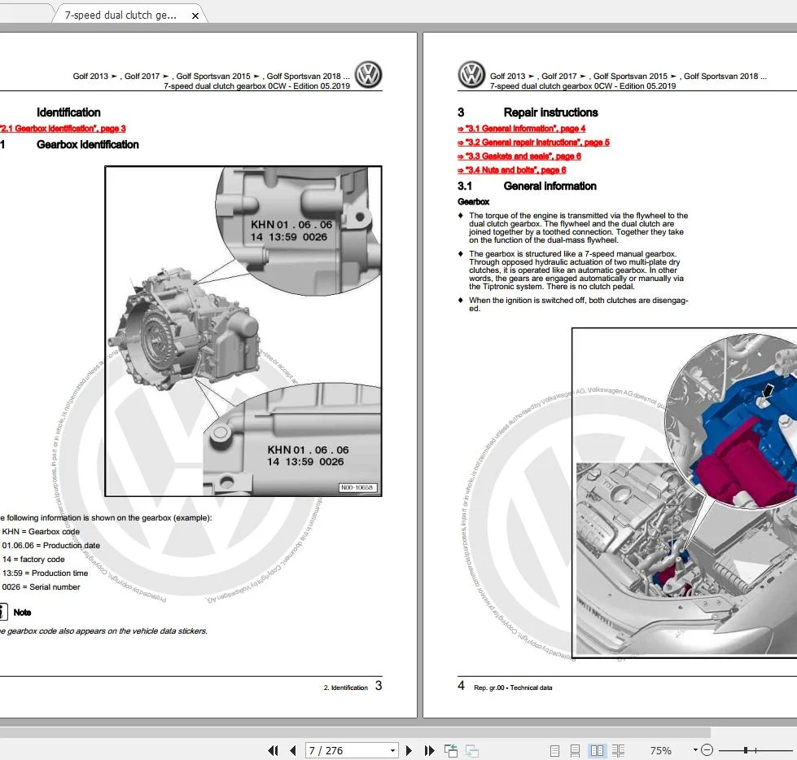Close the 7-speed dual clutch tab
797x760 pixels.
coord(195,15)
